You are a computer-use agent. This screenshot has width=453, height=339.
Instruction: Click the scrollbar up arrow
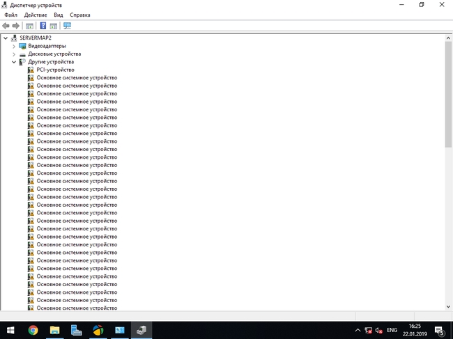(x=448, y=38)
